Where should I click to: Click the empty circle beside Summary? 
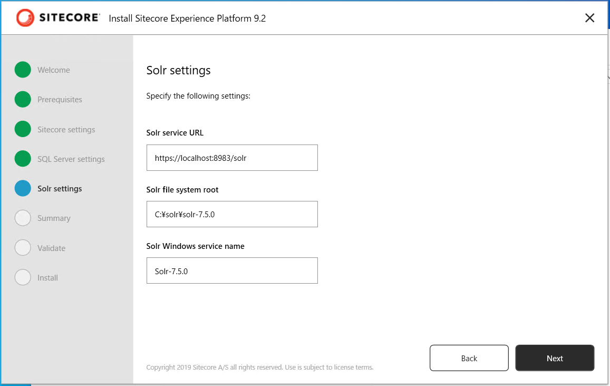pyautogui.click(x=23, y=218)
